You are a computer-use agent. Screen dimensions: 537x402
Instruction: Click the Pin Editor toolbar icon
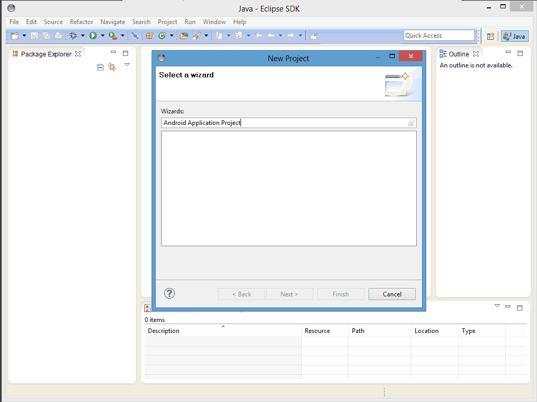pyautogui.click(x=314, y=36)
